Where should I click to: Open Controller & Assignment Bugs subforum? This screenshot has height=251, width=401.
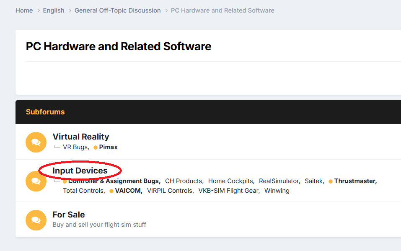click(x=114, y=181)
